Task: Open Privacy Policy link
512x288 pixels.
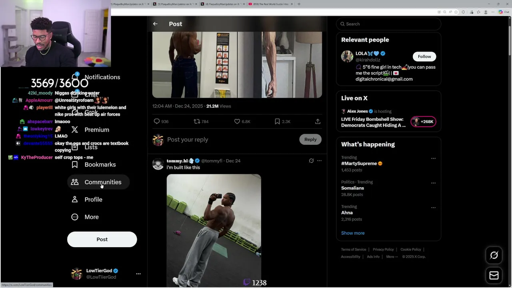Action: click(383, 250)
